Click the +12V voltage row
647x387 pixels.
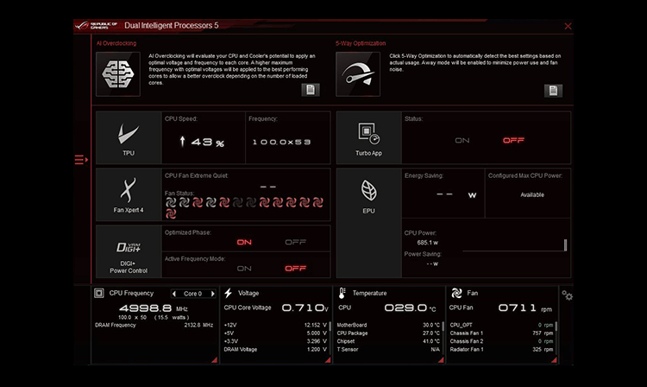275,325
